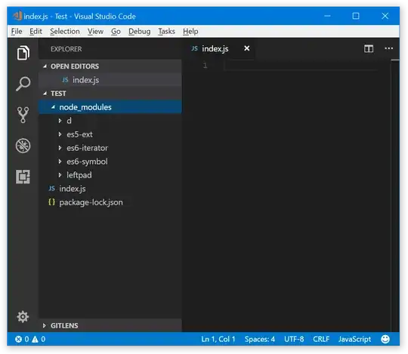The height and width of the screenshot is (354, 408).
Task: Open the Edit menu
Action: click(x=36, y=32)
